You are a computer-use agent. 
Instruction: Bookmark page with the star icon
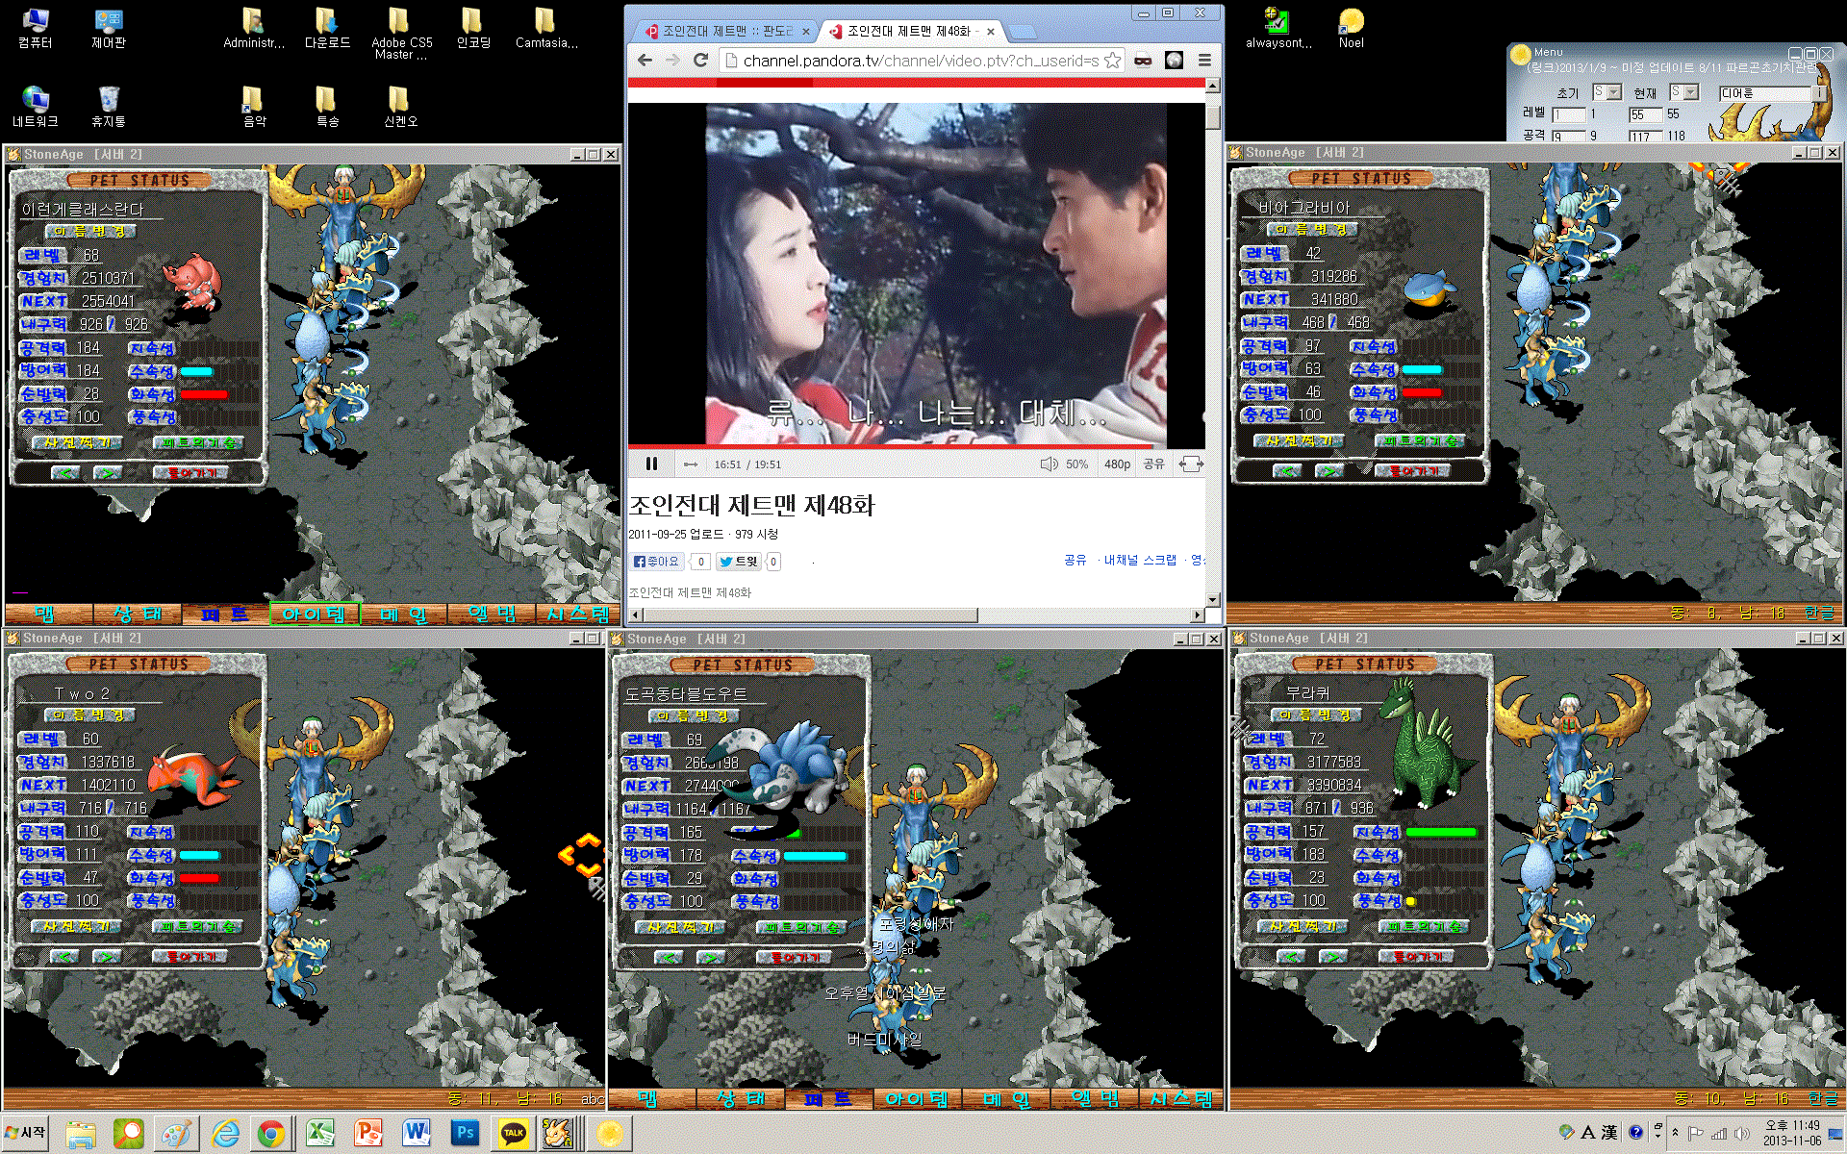click(1113, 61)
